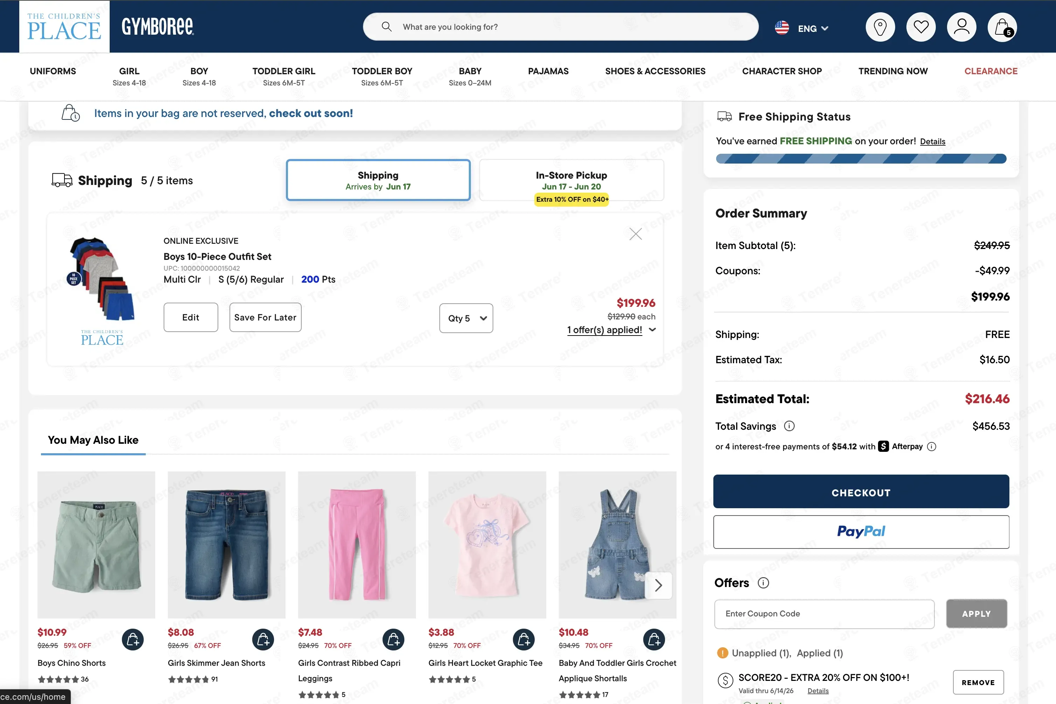Click the Free Shipping truck icon
The width and height of the screenshot is (1056, 704).
(724, 117)
